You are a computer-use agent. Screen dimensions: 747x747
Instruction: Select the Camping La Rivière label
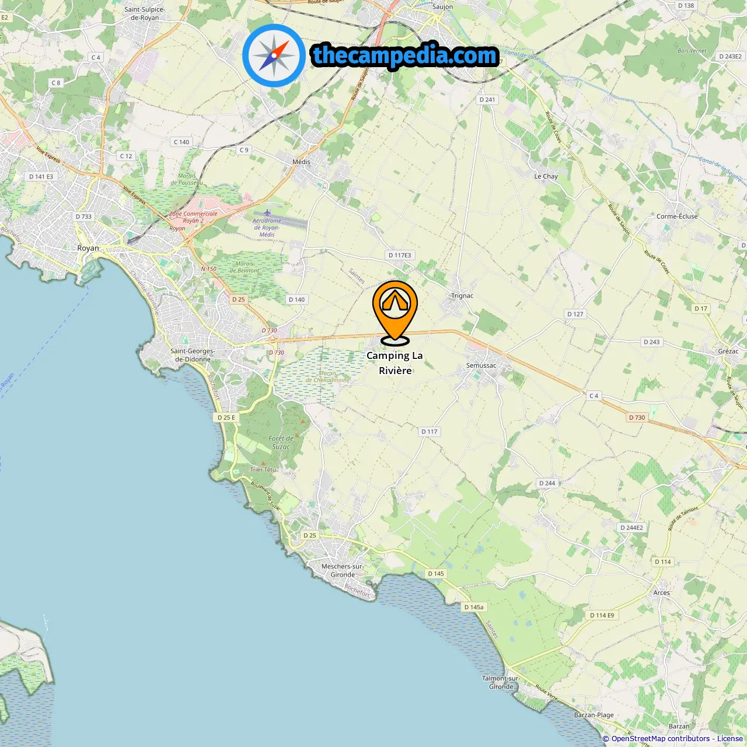click(395, 363)
